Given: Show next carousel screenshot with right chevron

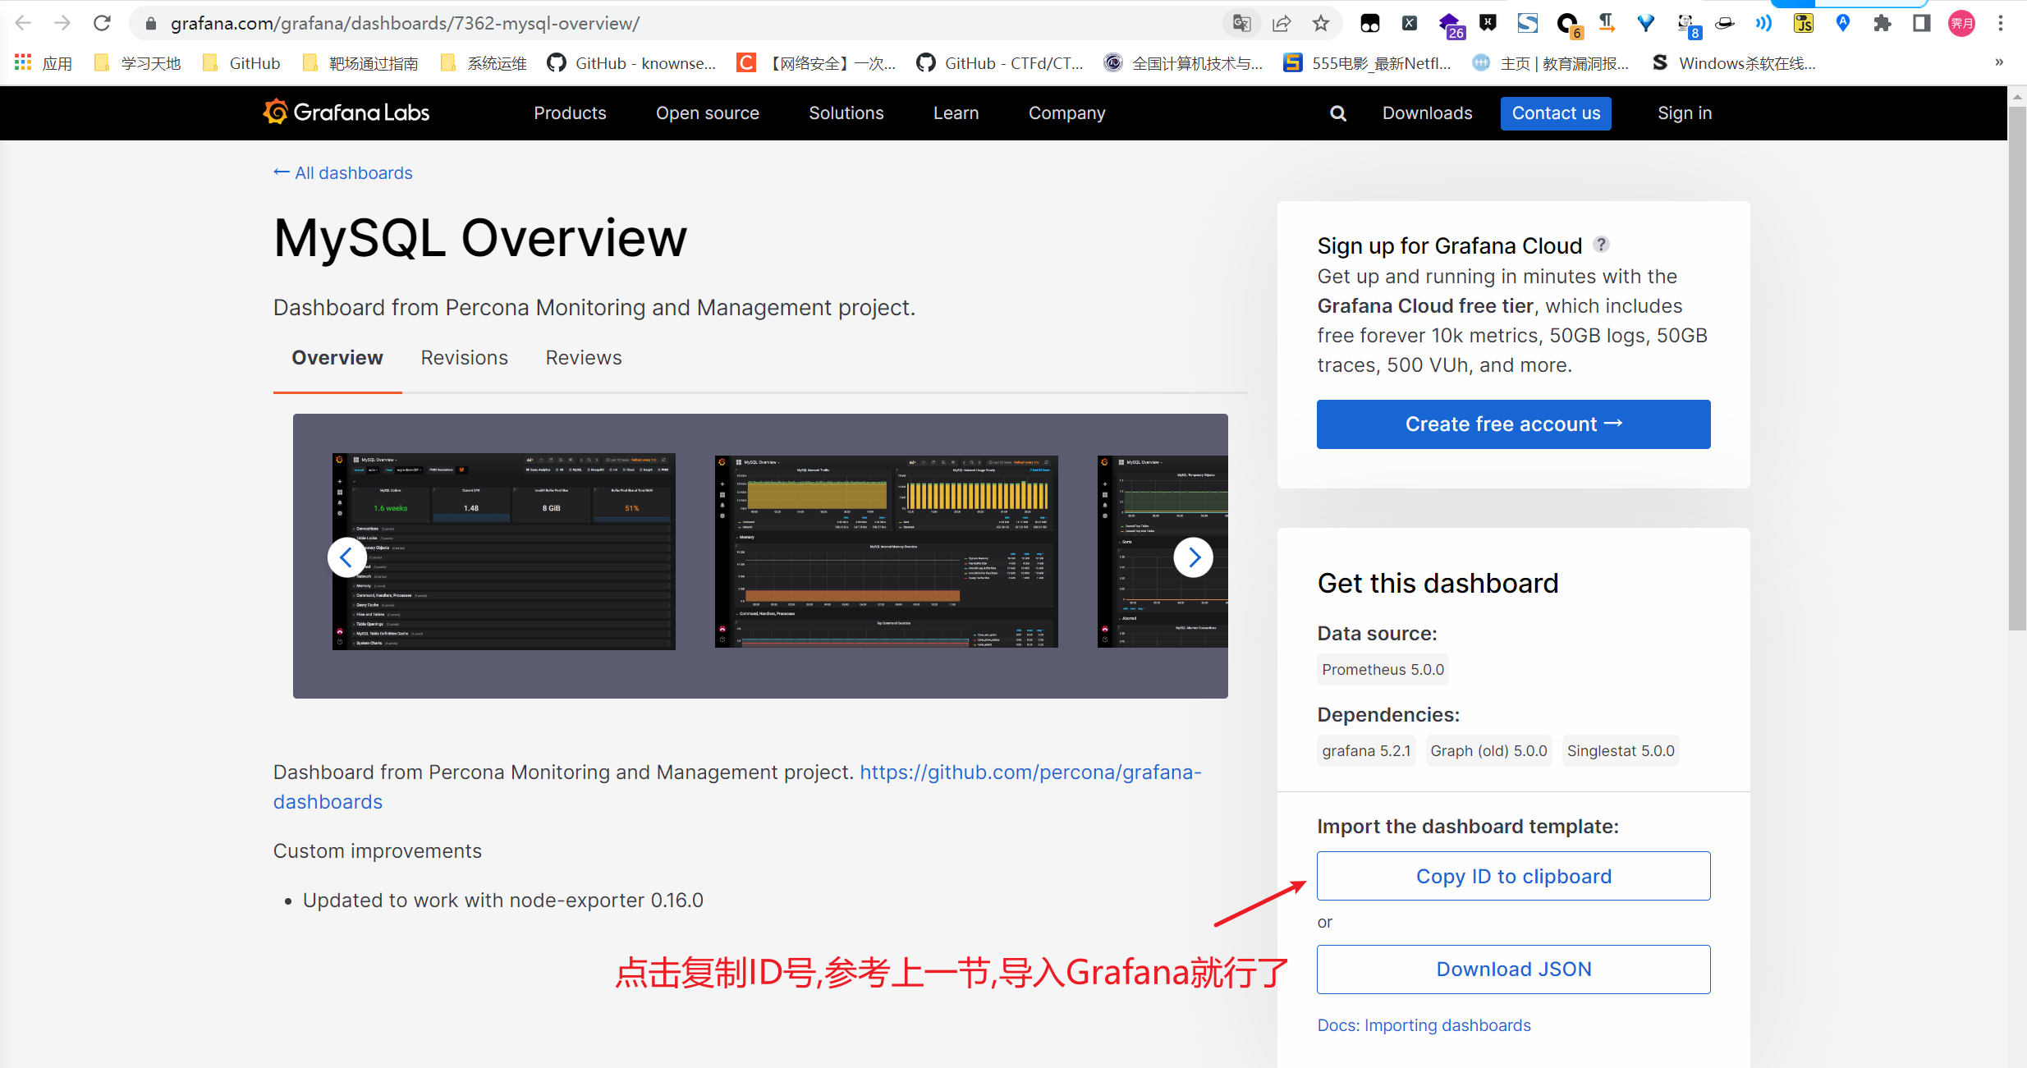Looking at the screenshot, I should coord(1193,557).
